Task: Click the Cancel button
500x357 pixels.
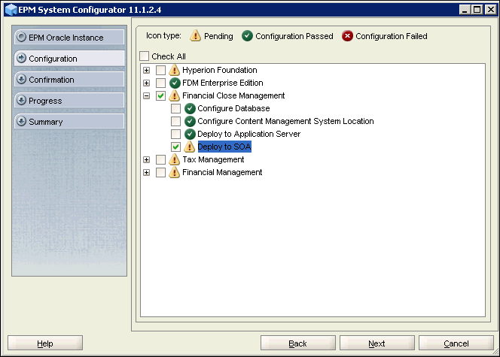Action: (456, 343)
